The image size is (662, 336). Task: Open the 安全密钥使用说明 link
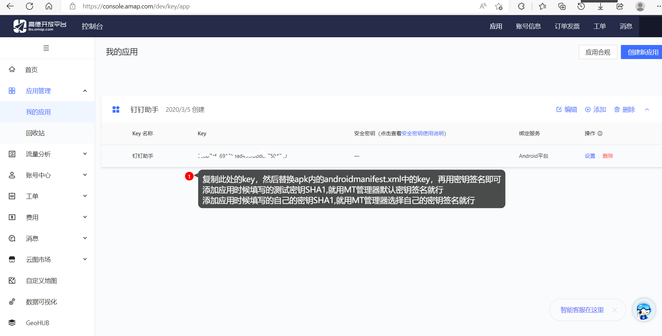pos(423,134)
